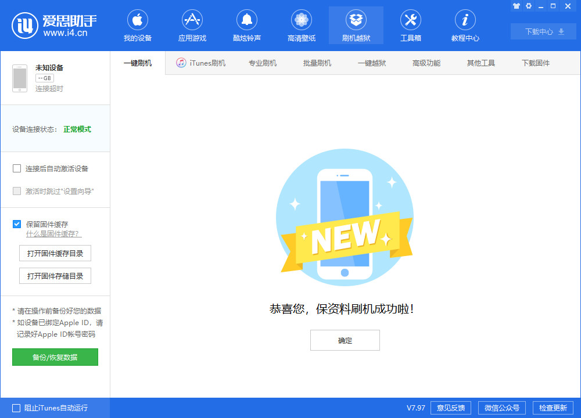This screenshot has width=581, height=418.
Task: Click the 未知设备 device thumbnail
Action: (x=20, y=78)
